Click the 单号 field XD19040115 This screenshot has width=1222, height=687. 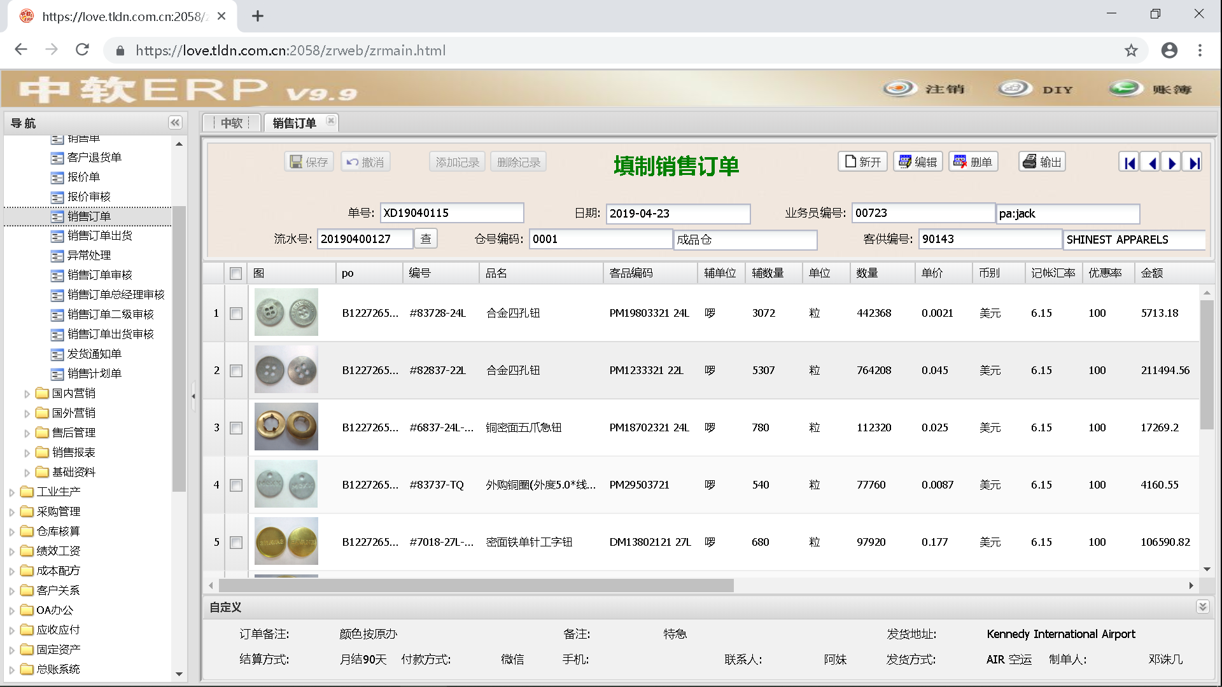click(x=452, y=213)
